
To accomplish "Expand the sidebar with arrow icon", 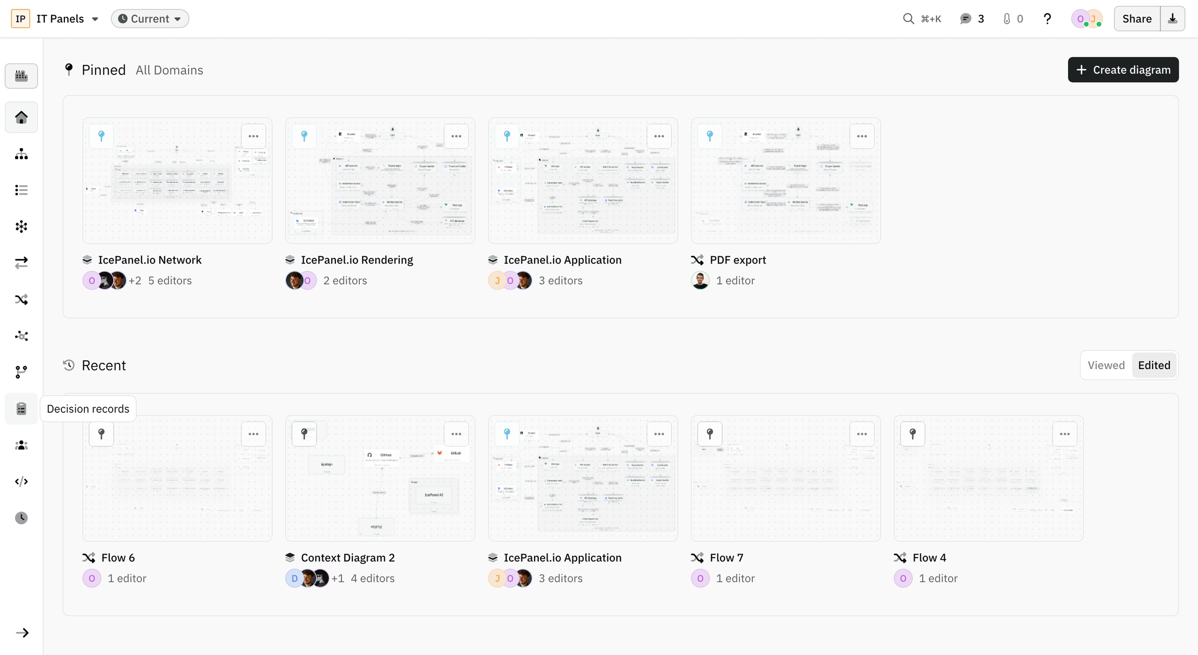I will (22, 633).
